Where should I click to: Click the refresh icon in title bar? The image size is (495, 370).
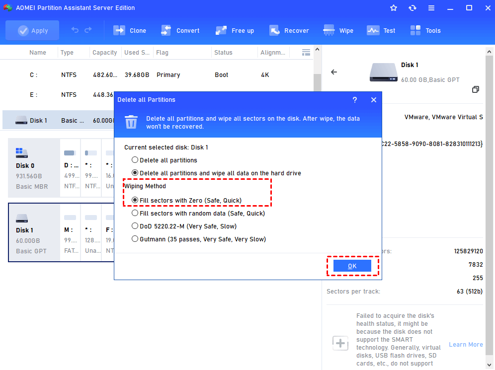pyautogui.click(x=412, y=8)
